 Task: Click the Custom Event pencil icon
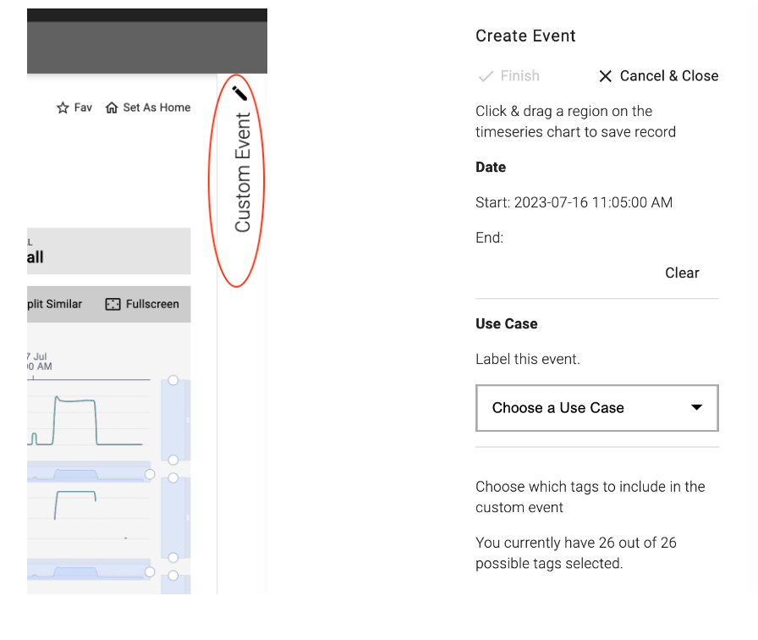(x=240, y=92)
